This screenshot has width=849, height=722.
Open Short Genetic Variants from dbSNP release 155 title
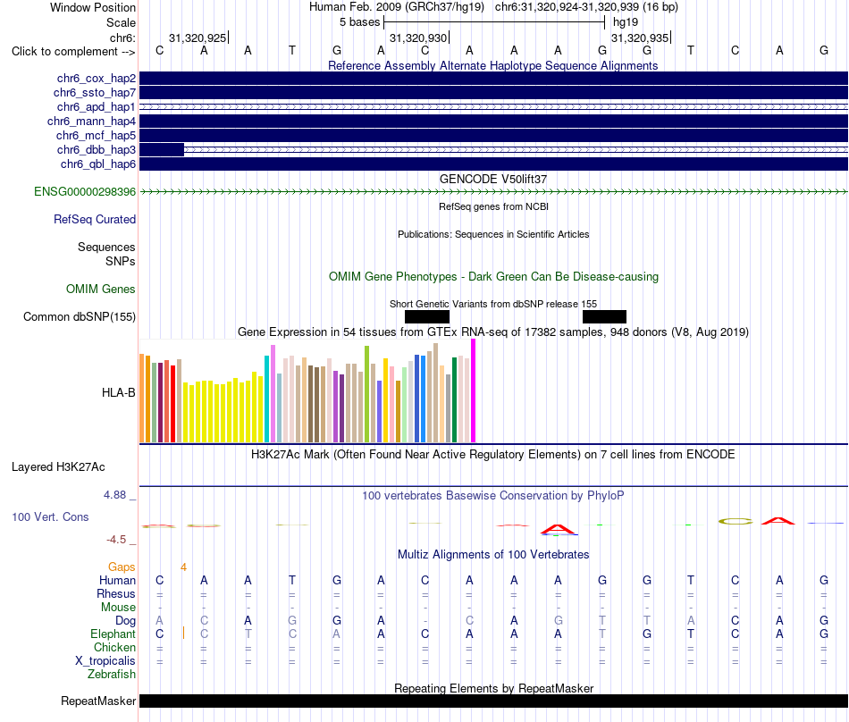tap(493, 304)
